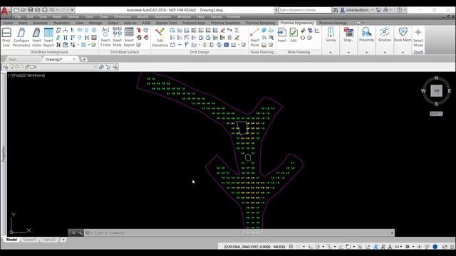Image resolution: width=456 pixels, height=256 pixels.
Task: Click MODEL space toggle in status bar
Action: pos(279,247)
